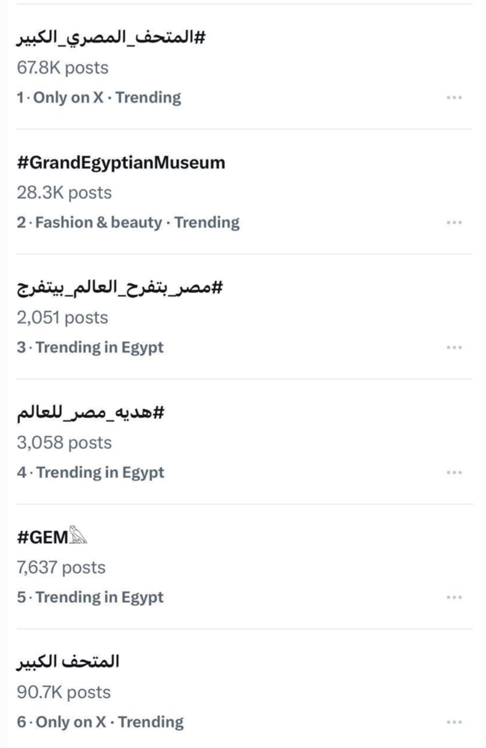486x748 pixels.
Task: Open the #GEM hashtag text
Action: 43,537
